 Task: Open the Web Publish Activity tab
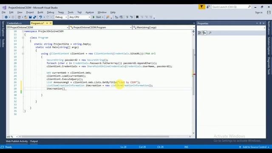point(17,142)
